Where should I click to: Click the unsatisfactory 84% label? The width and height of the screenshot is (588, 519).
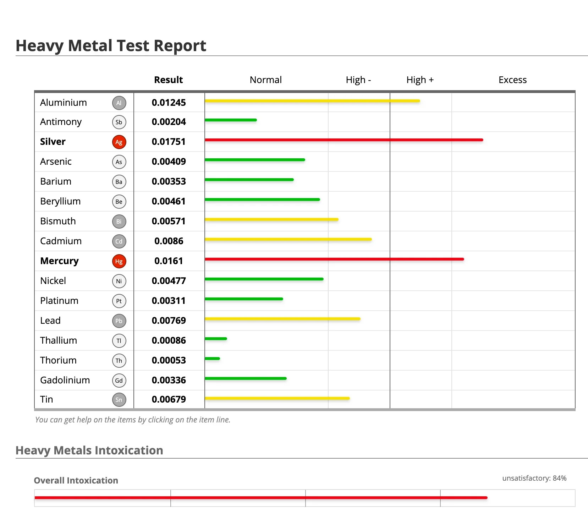(x=534, y=478)
